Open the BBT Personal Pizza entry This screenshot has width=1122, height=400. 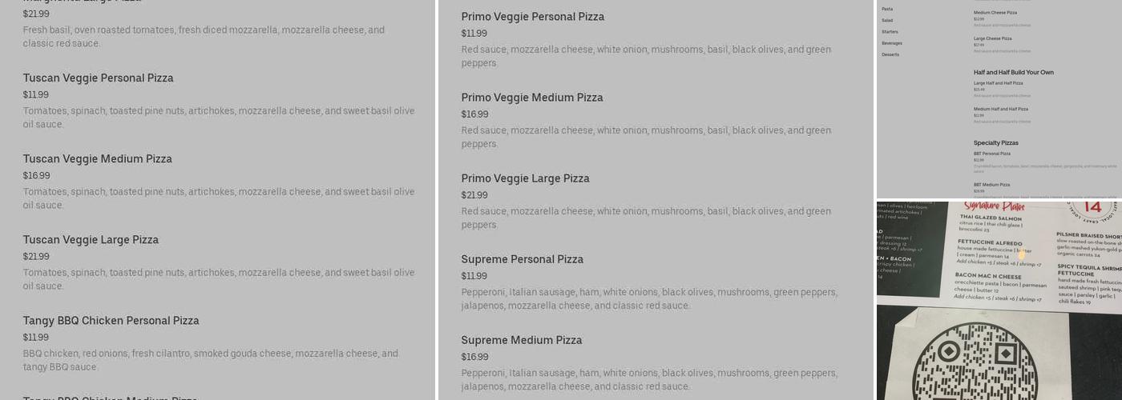click(992, 154)
